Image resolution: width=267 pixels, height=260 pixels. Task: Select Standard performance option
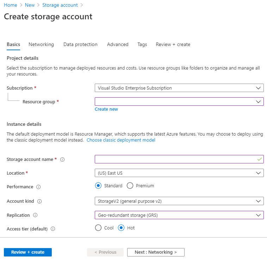[x=98, y=186]
